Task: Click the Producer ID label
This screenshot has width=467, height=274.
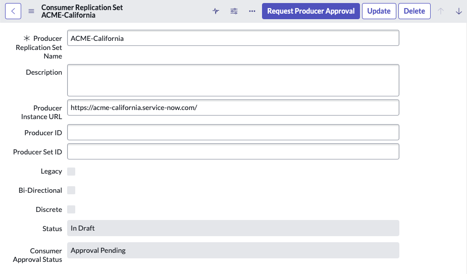Action: pyautogui.click(x=43, y=133)
